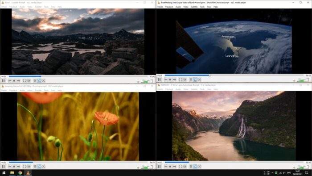Image resolution: width=312 pixels, height=176 pixels.
Task: Toggle random shuffle in the Norway window
Action: coord(200,167)
